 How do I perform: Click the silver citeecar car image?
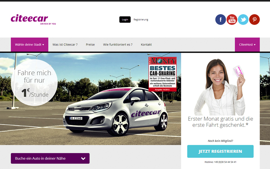116,112
